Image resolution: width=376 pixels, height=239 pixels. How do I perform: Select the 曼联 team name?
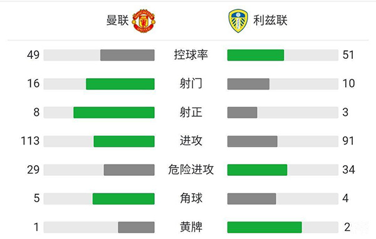tap(118, 20)
